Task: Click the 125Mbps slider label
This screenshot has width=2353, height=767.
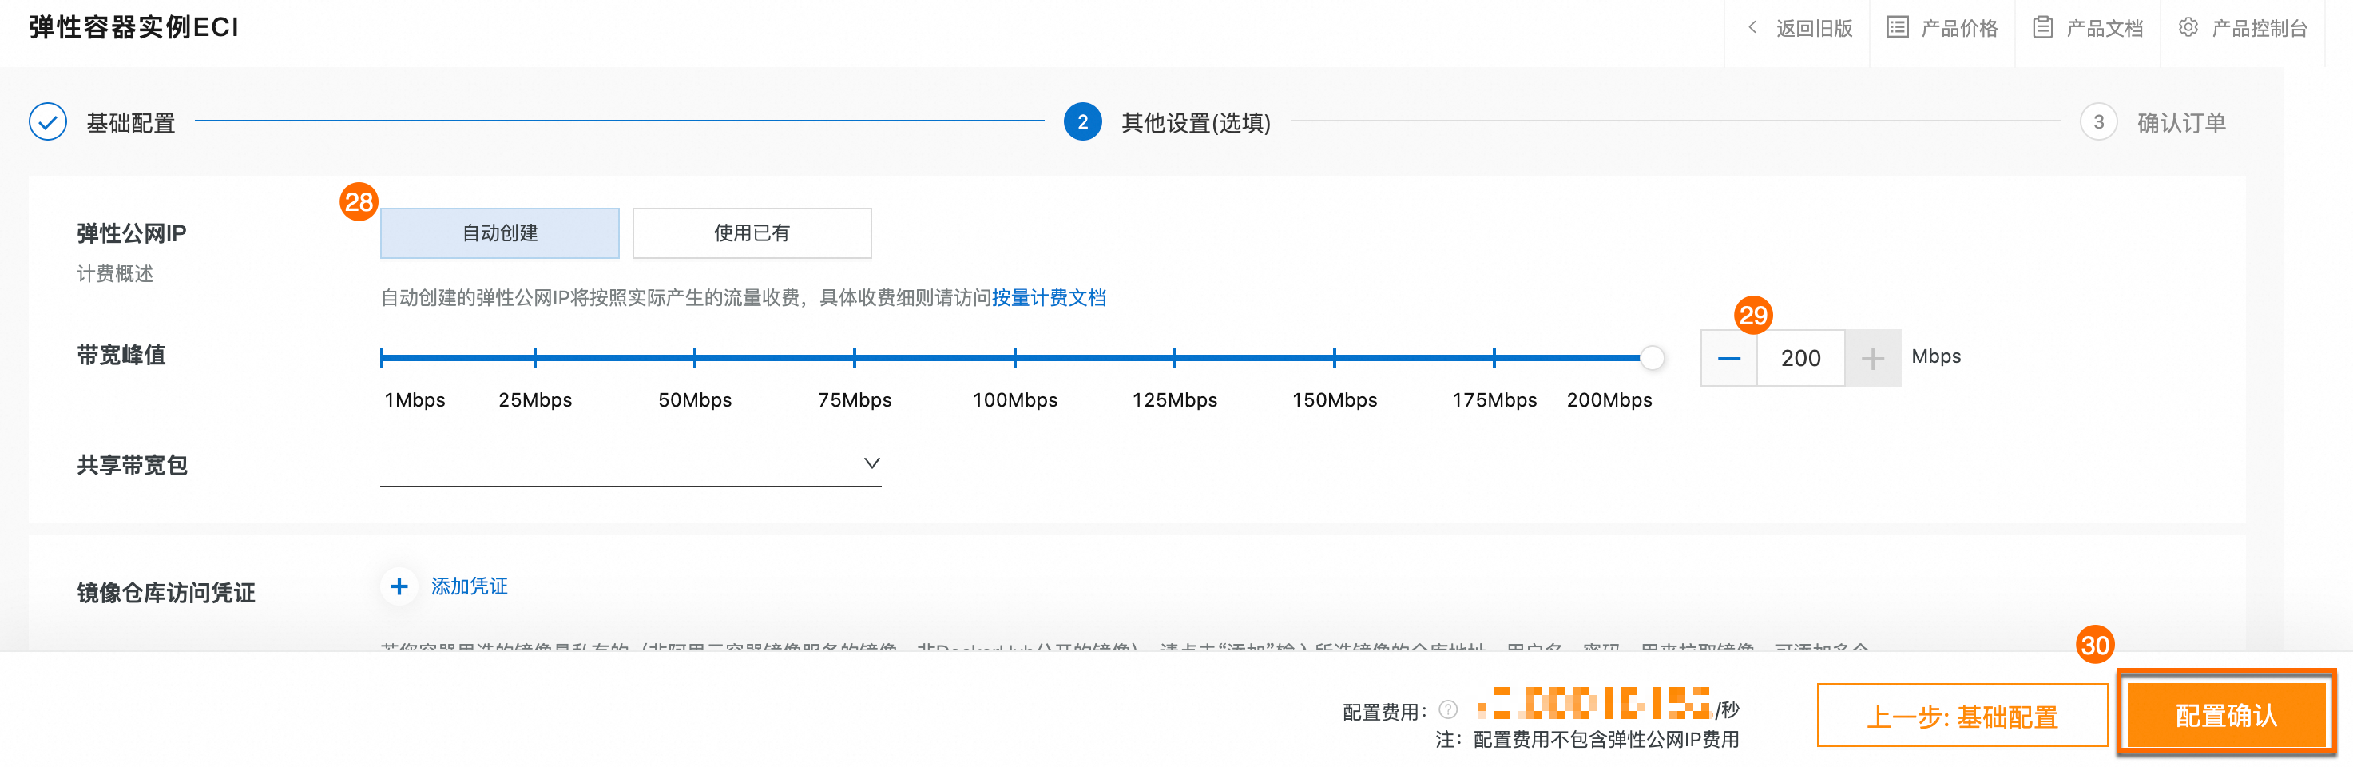Action: click(1174, 400)
